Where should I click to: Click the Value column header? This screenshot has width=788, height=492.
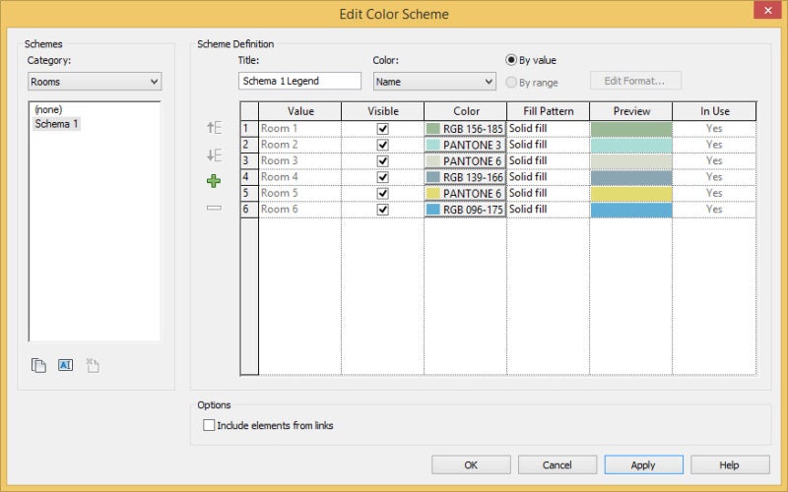[x=300, y=111]
